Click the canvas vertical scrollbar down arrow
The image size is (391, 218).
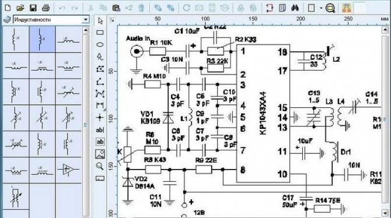[386, 213]
